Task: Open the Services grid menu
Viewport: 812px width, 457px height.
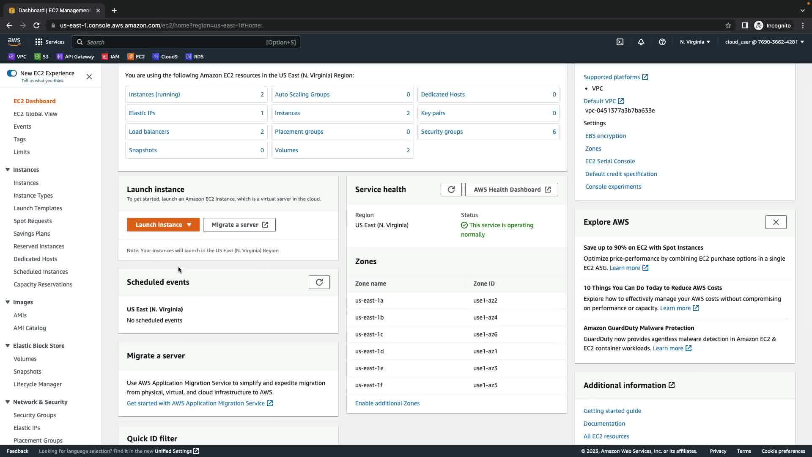Action: 49,42
